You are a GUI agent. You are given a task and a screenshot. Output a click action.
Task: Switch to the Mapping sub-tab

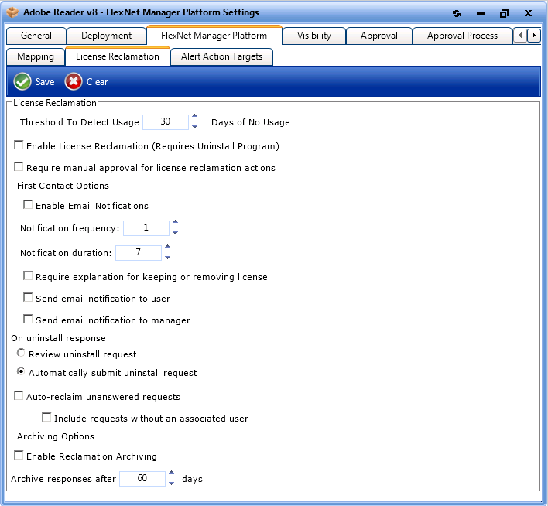tap(36, 56)
